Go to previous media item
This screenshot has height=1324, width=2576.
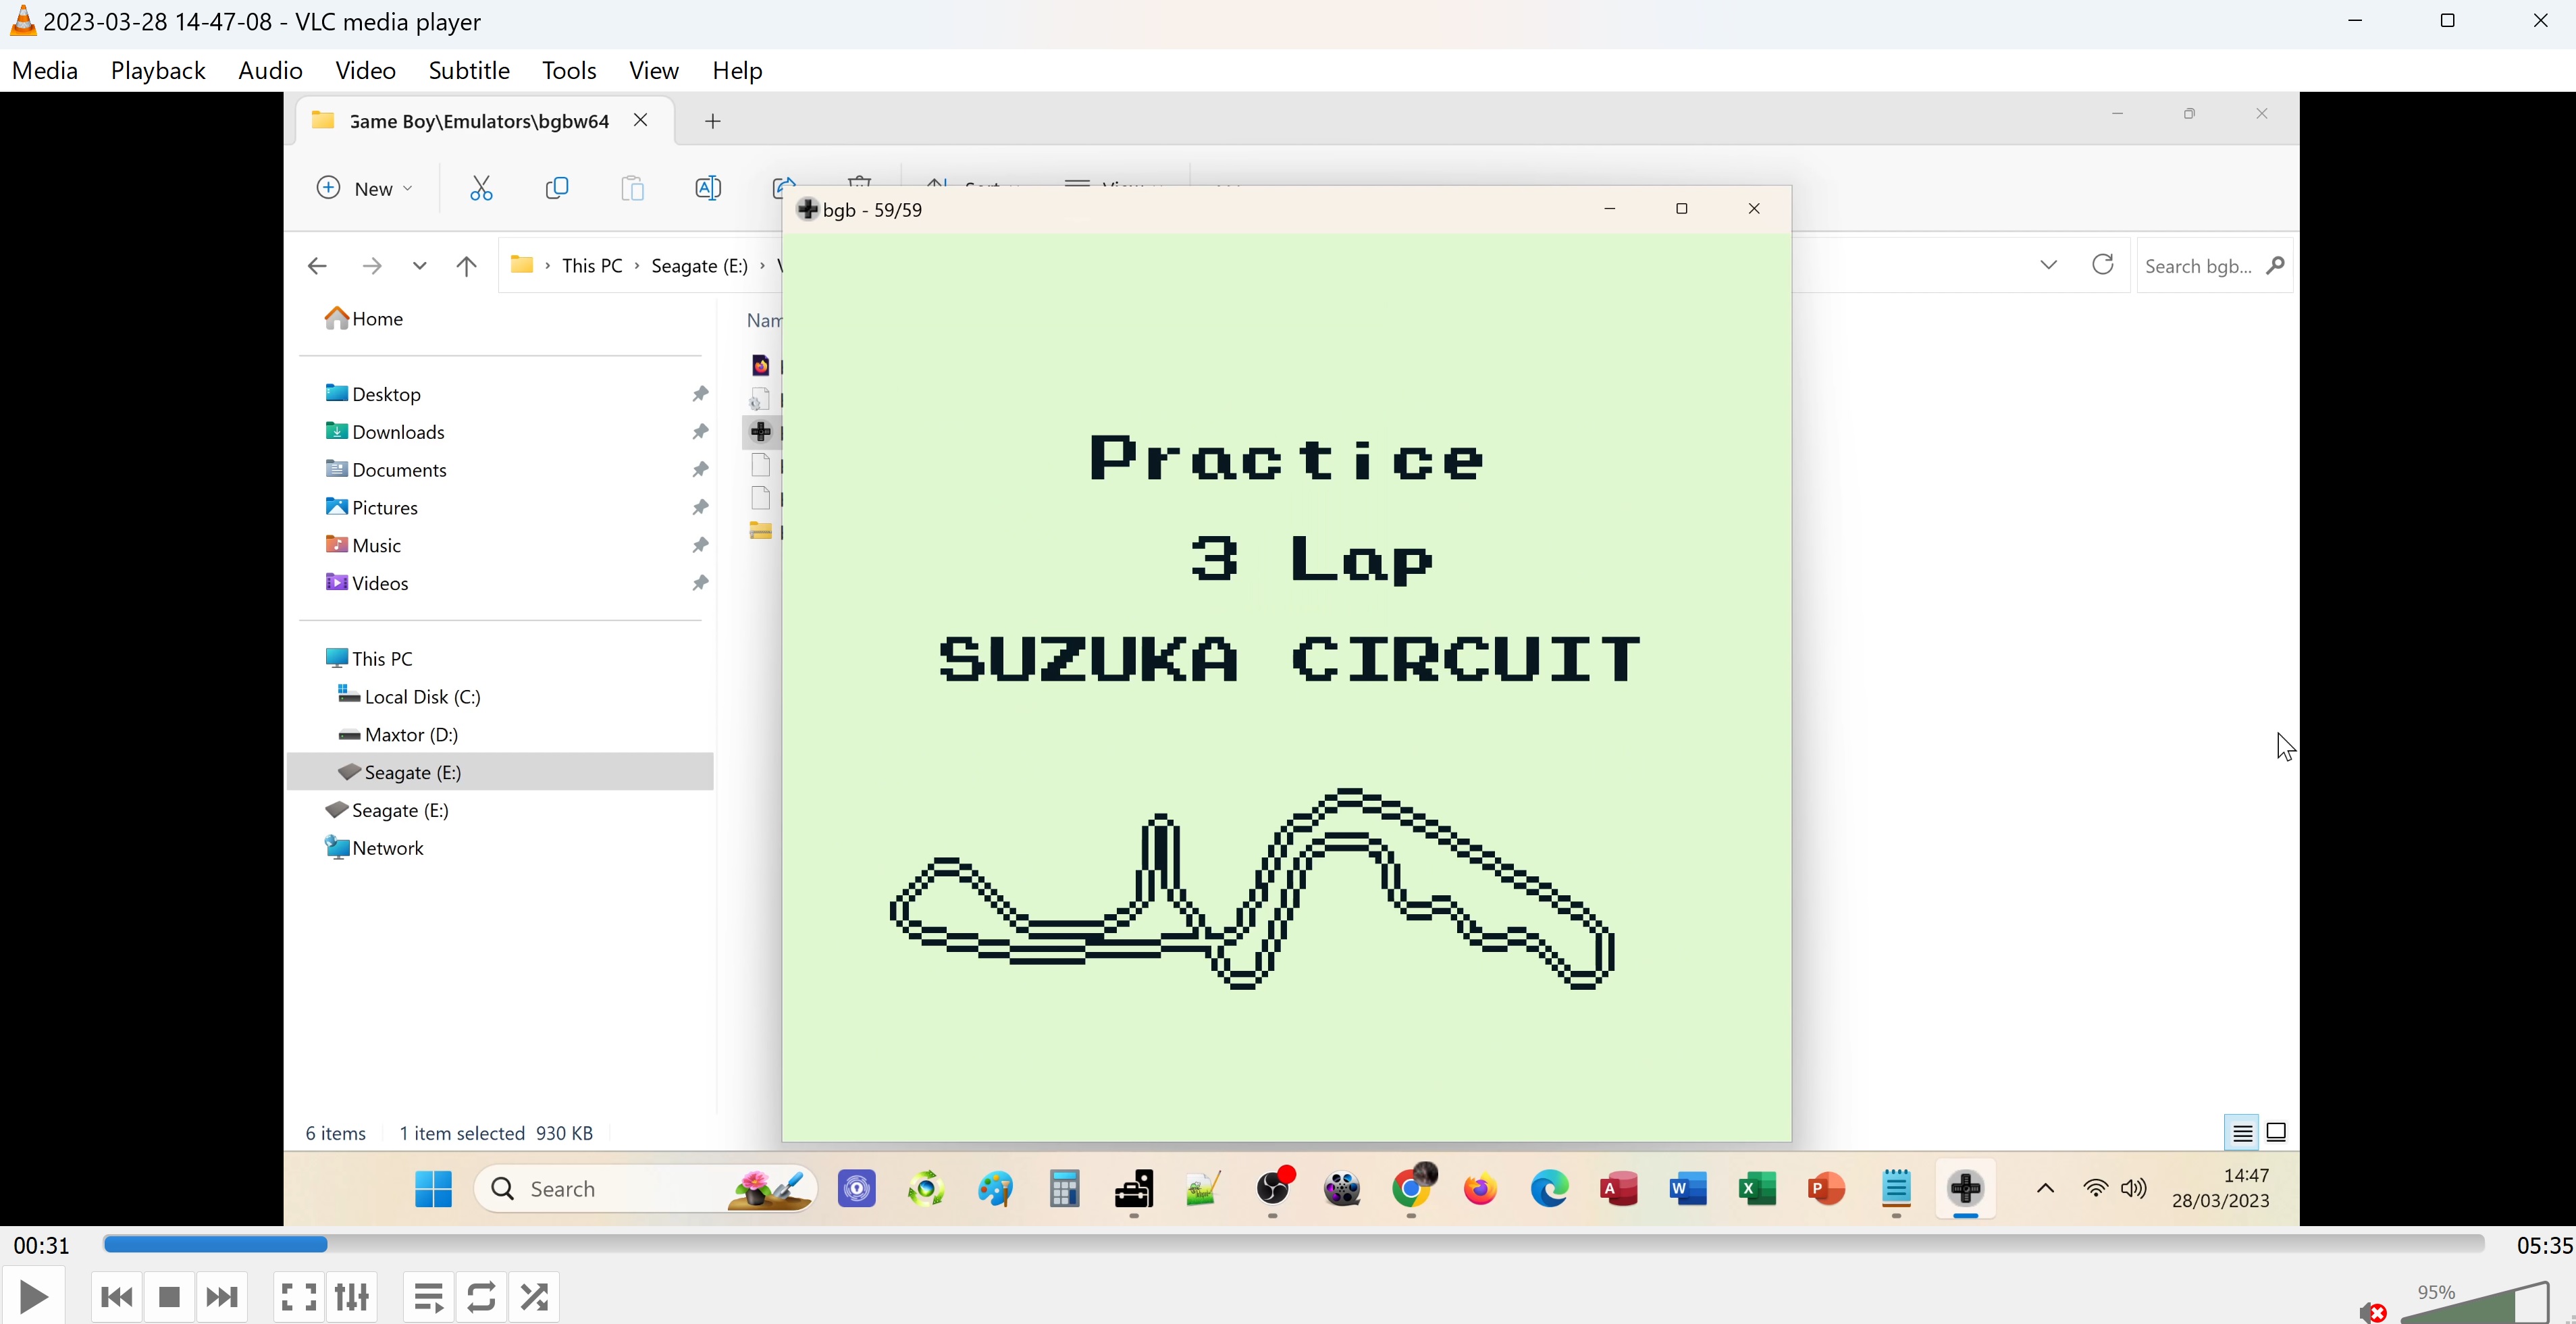coord(116,1297)
